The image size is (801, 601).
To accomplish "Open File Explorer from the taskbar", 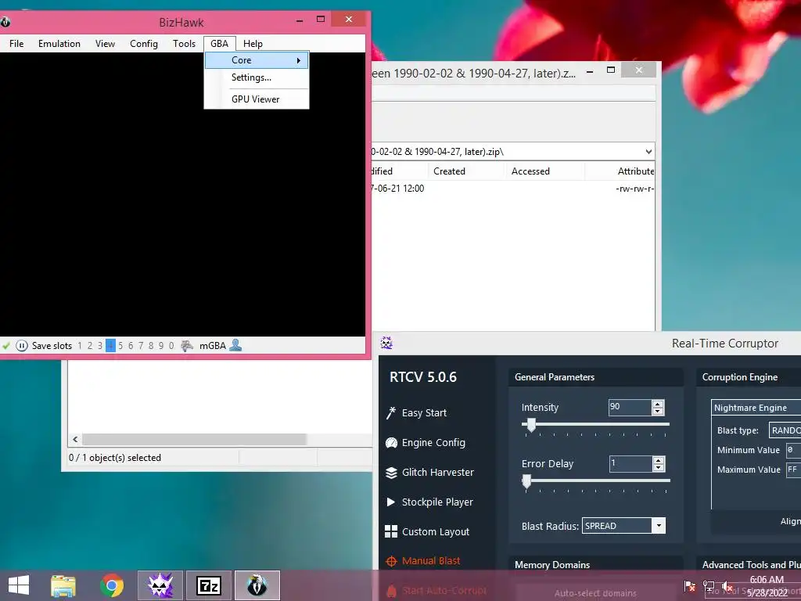I will (63, 585).
